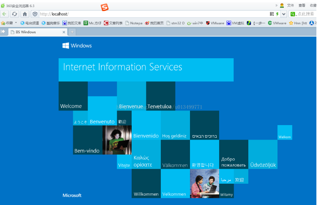The width and height of the screenshot is (319, 205).
Task: Open the 文件 menu
Action: point(291,6)
